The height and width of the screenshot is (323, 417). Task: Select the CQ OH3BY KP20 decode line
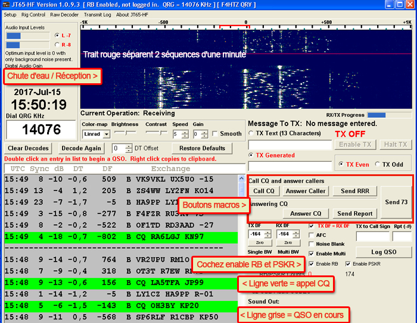[121, 306]
